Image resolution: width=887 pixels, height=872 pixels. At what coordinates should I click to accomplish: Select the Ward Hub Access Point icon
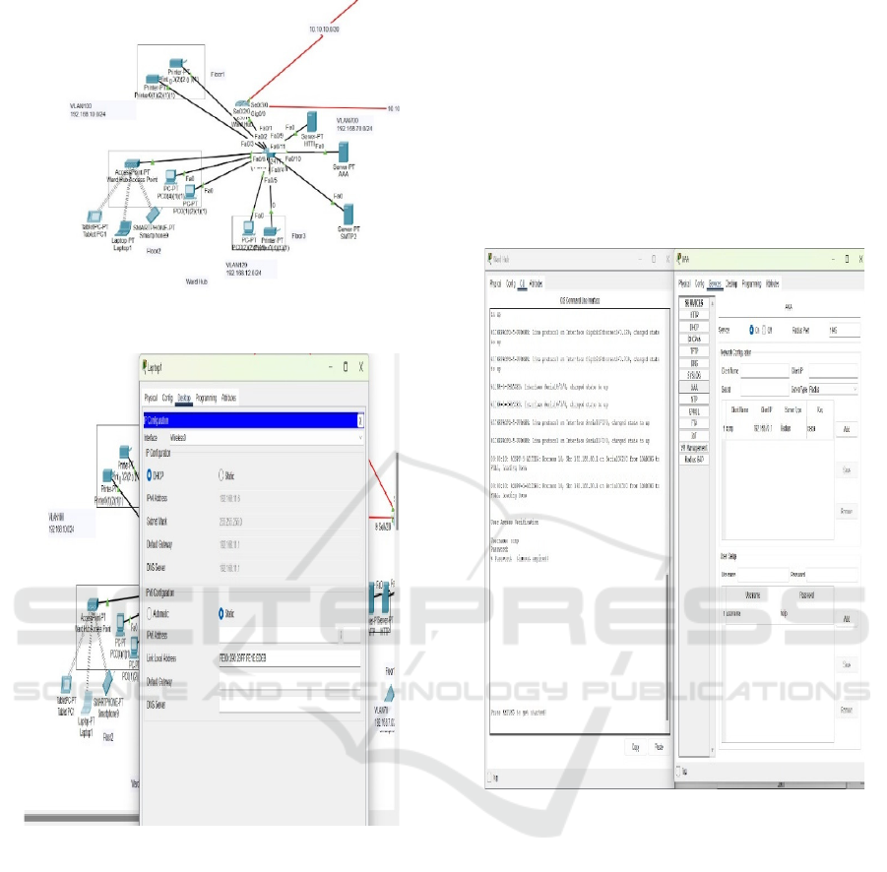(130, 165)
